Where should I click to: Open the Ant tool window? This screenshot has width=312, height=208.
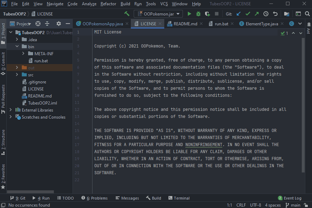tap(308, 28)
